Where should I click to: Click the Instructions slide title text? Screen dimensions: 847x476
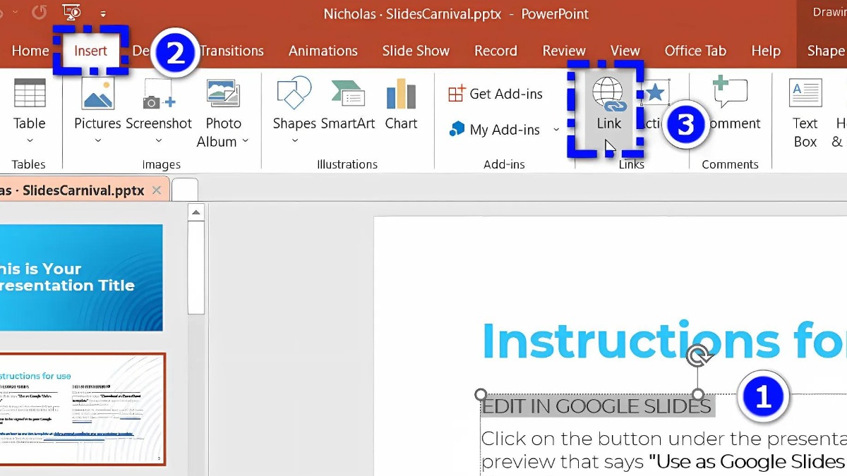[663, 341]
